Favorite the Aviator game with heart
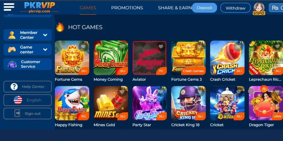The height and width of the screenshot is (141, 283). (161, 47)
